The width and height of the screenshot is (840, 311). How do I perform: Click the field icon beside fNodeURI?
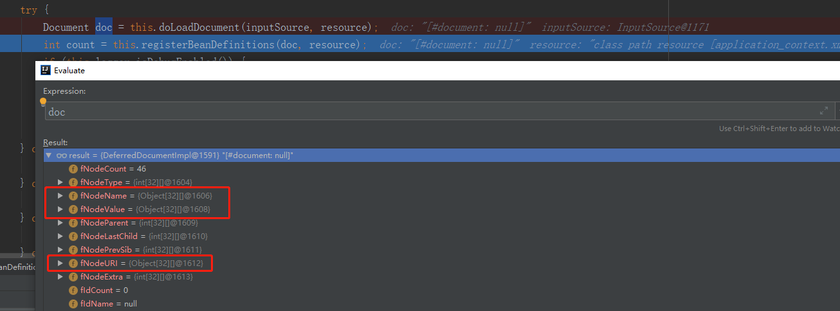point(73,263)
